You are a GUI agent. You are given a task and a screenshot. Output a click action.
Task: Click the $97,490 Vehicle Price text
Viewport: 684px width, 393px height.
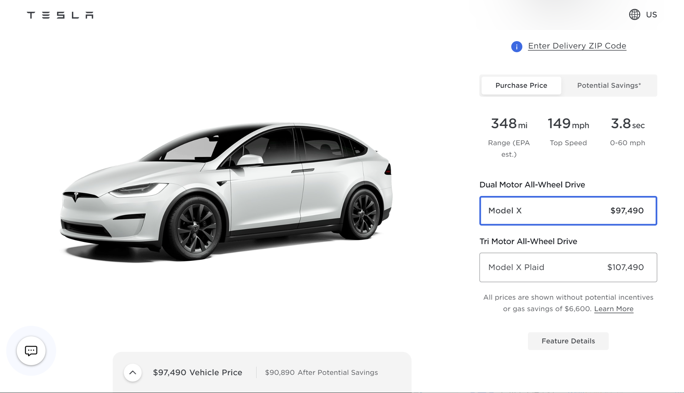point(198,372)
